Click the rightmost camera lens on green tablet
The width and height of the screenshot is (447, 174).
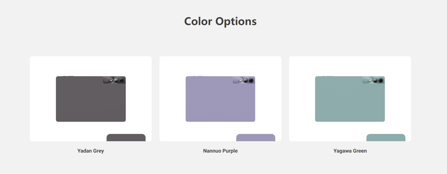pos(380,81)
